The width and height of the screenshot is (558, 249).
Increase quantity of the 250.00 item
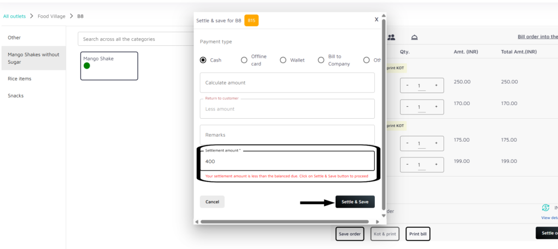[436, 86]
